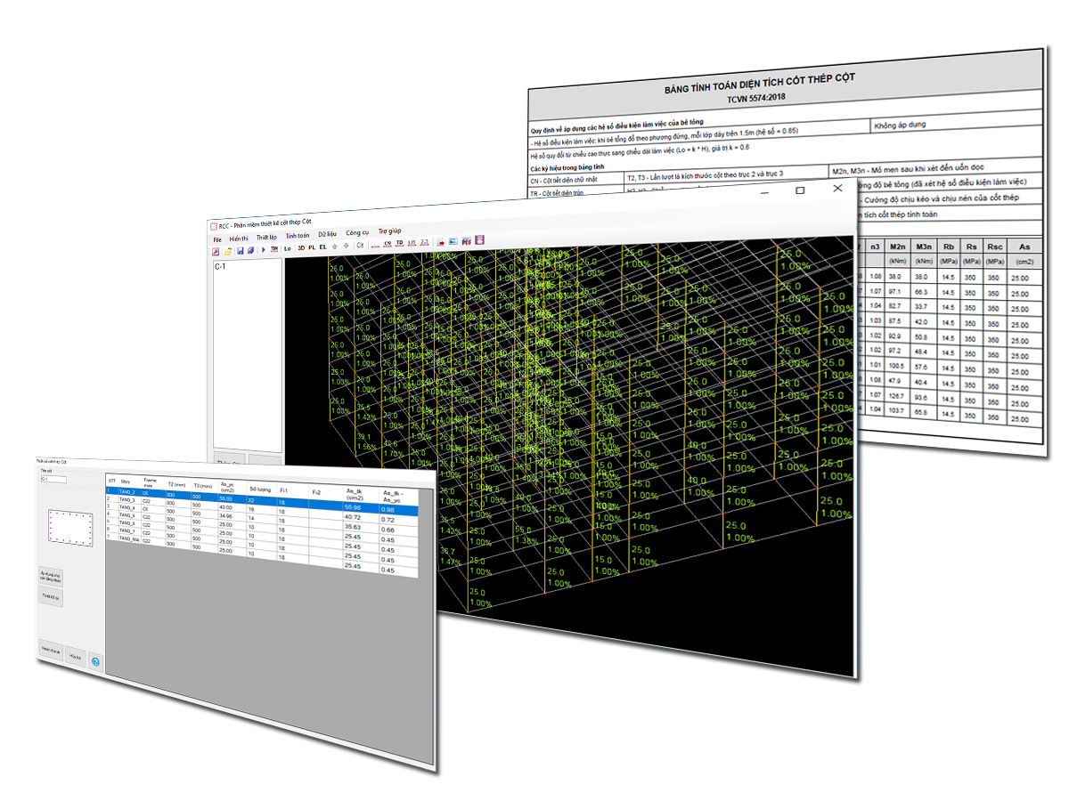
Task: Click the blue help question-mark icon
Action: coord(96,662)
